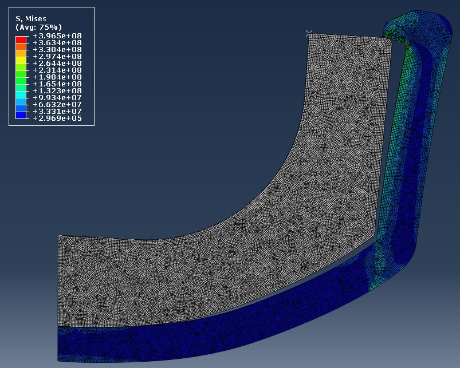
Task: Click the legend value +1.323e+08
Action: (x=57, y=91)
